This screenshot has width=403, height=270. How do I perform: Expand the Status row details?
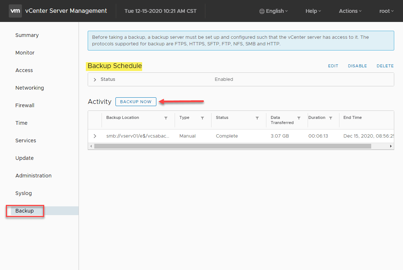coord(95,79)
